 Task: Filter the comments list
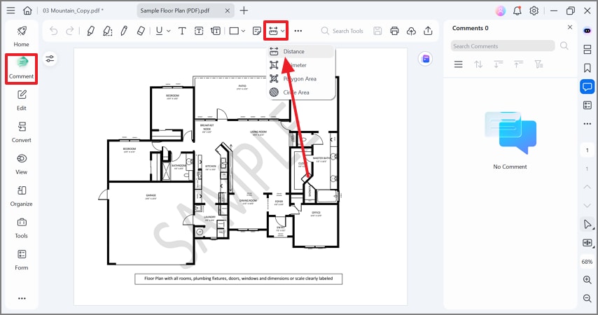(x=538, y=64)
